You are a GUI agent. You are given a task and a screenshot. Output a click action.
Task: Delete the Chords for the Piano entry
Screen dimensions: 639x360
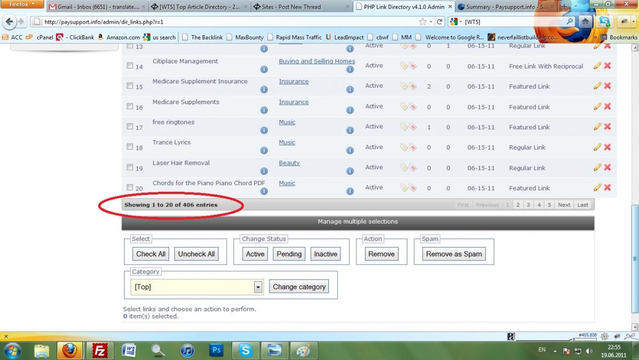coord(607,187)
